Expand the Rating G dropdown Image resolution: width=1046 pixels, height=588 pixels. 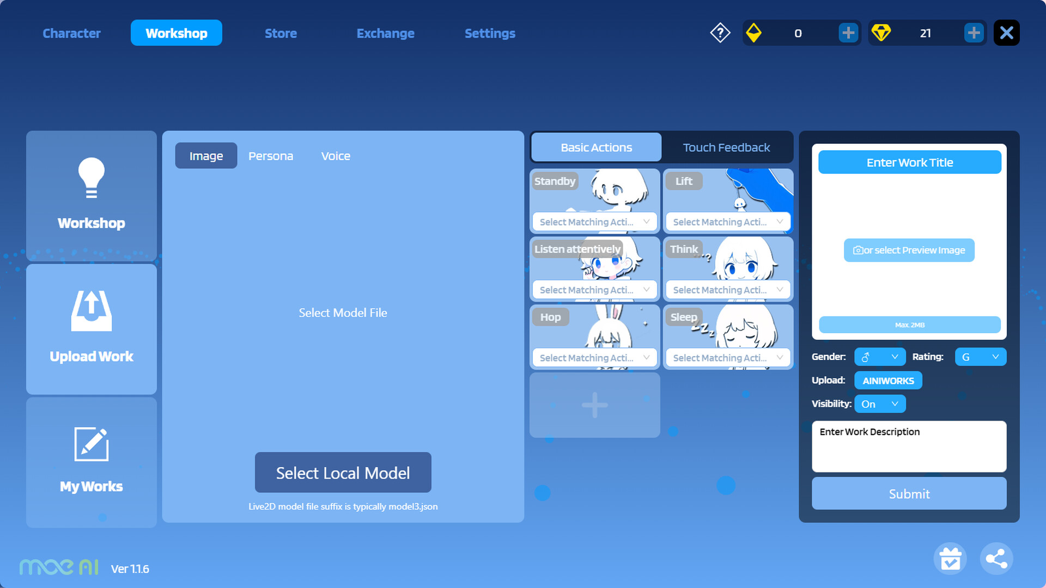[980, 357]
